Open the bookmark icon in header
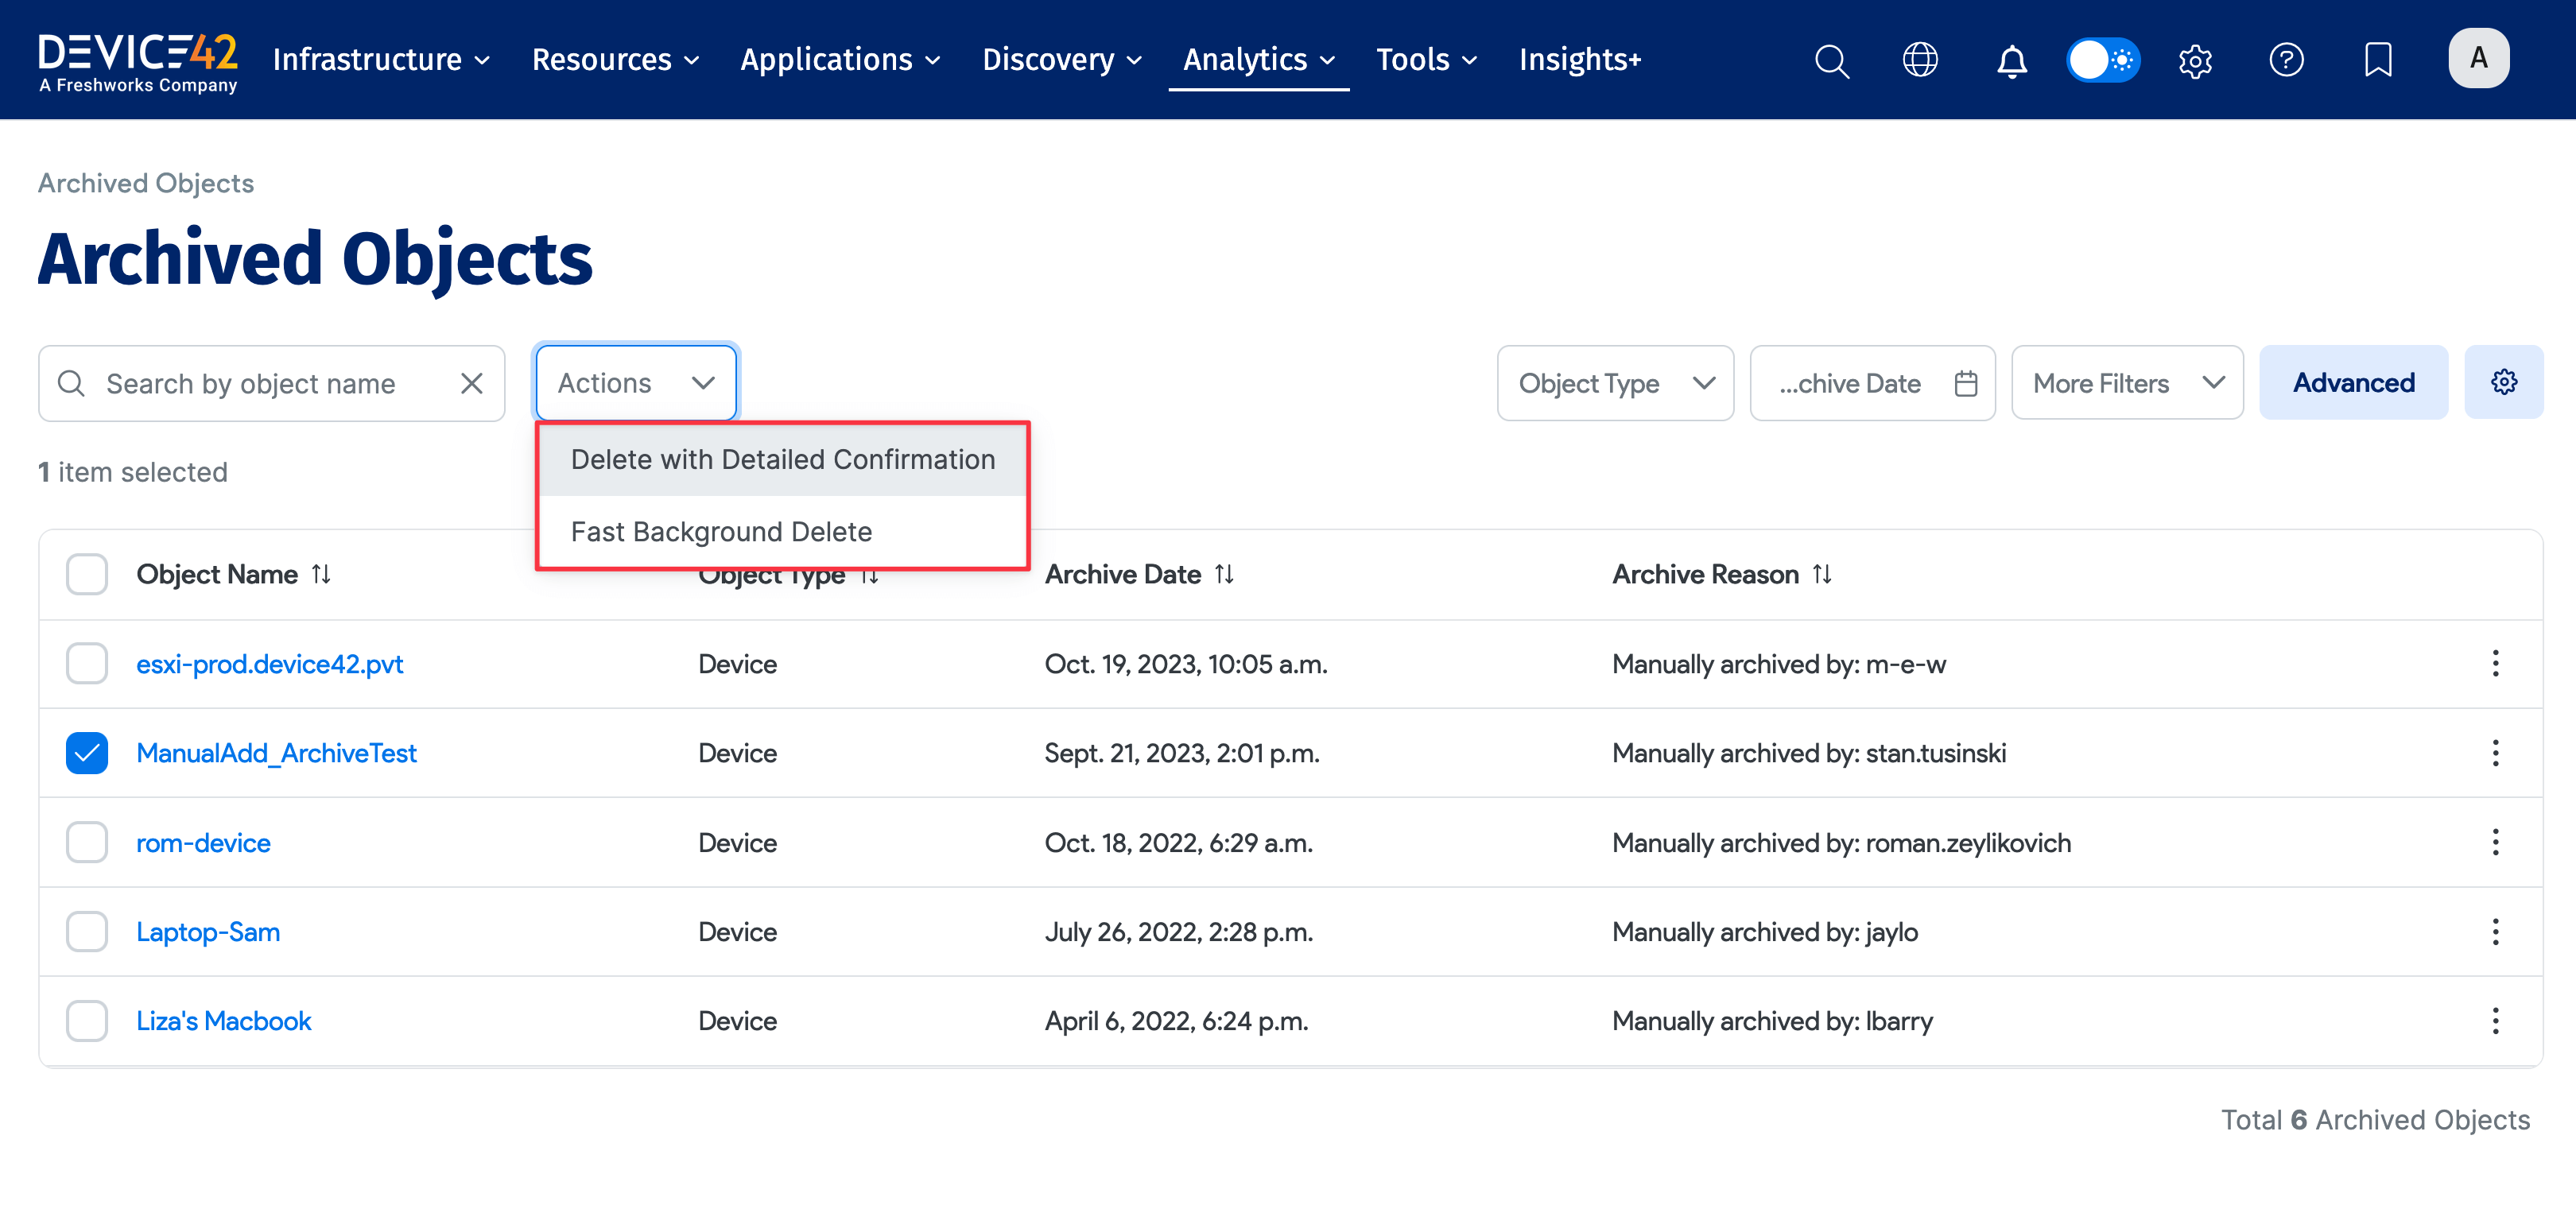 [2378, 60]
